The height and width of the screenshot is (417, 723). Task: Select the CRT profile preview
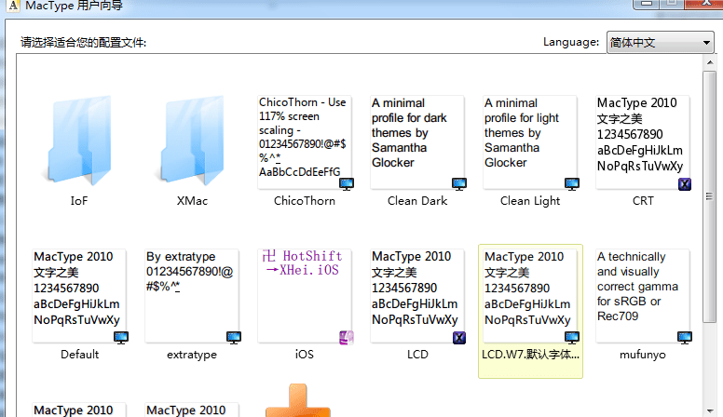pos(643,142)
